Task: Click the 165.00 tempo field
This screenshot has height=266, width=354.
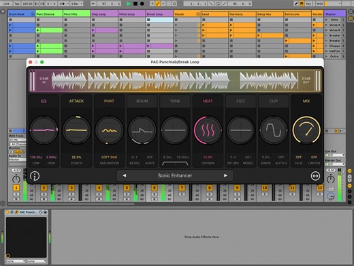Action: (x=27, y=4)
